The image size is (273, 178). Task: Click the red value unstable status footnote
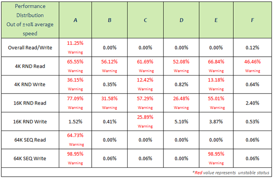click(231, 172)
